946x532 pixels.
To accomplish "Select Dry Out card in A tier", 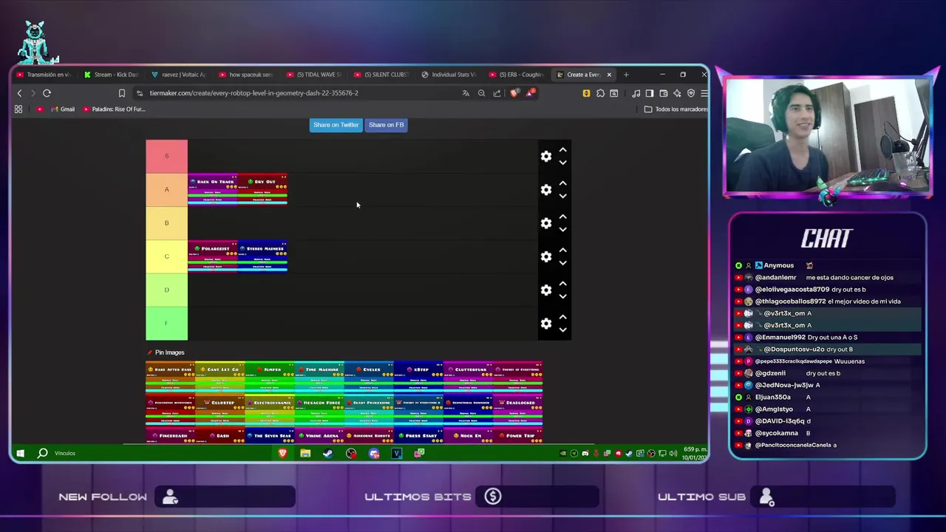I will (x=262, y=189).
